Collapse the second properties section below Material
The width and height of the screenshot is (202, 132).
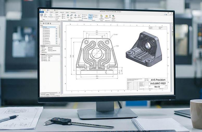coord(41,54)
